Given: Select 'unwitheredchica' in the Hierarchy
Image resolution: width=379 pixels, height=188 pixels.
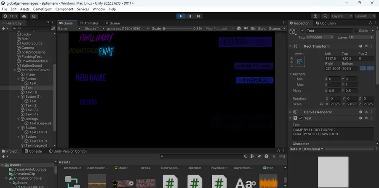Looking at the screenshot, I should [x=35, y=61].
